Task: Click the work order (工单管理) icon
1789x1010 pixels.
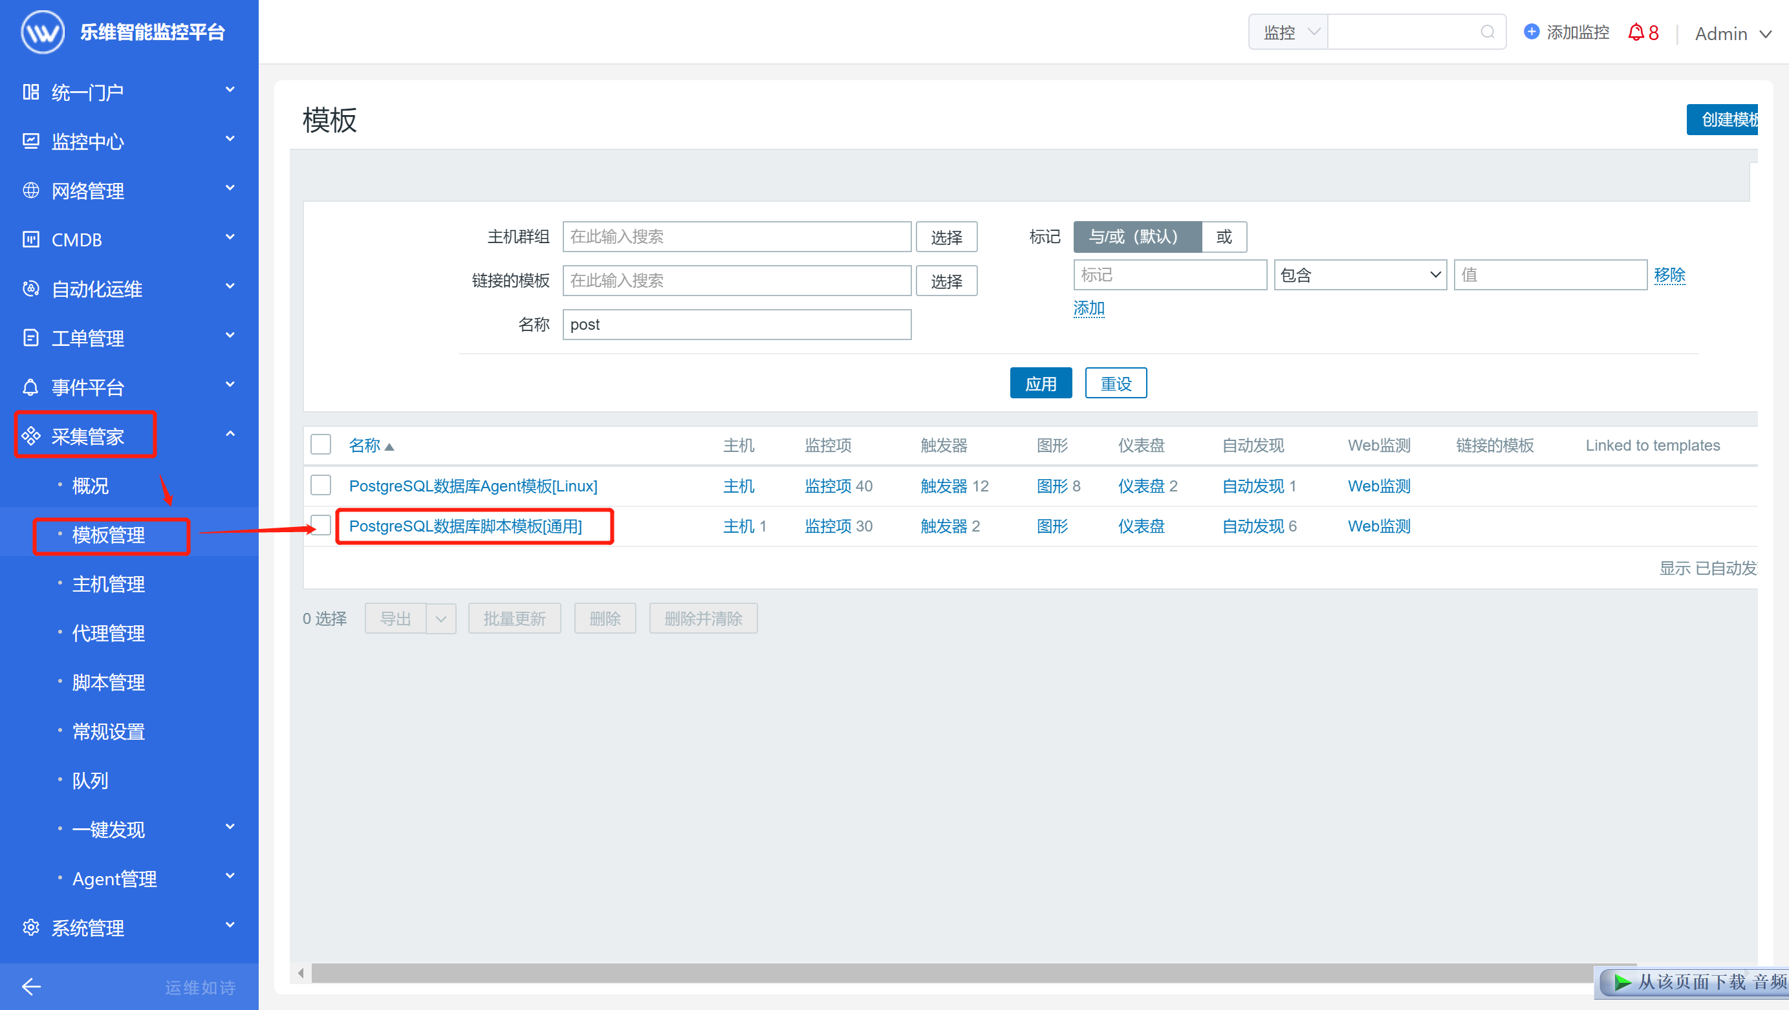Action: tap(30, 338)
